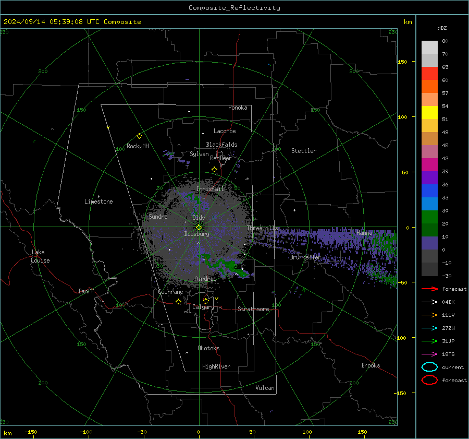Image resolution: width=469 pixels, height=439 pixels.
Task: Click the Stettler city label
Action: point(304,151)
